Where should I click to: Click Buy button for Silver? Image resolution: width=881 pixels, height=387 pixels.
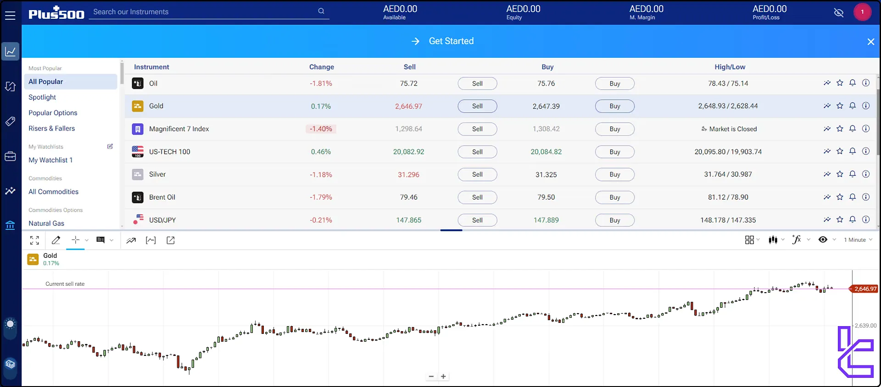[615, 174]
